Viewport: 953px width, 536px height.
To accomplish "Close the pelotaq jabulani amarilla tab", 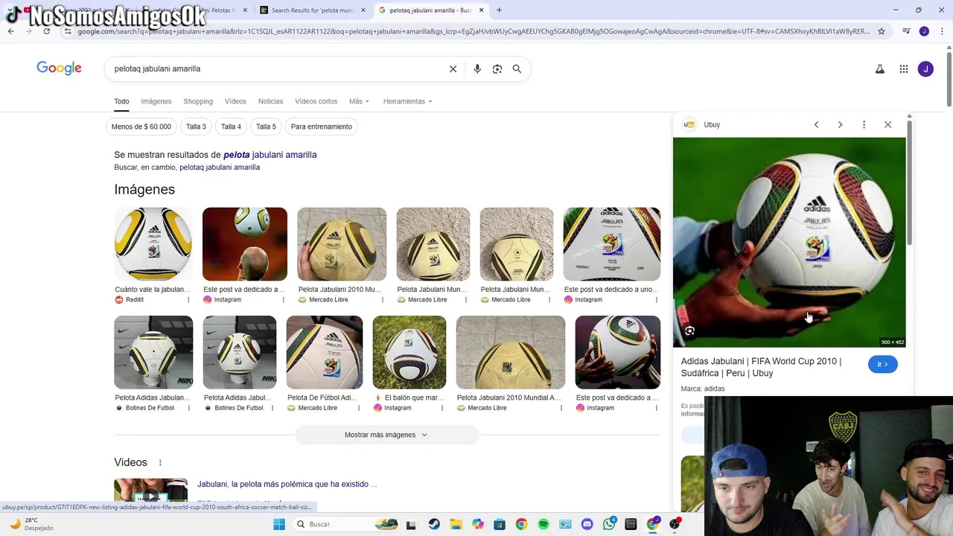I will [x=481, y=10].
